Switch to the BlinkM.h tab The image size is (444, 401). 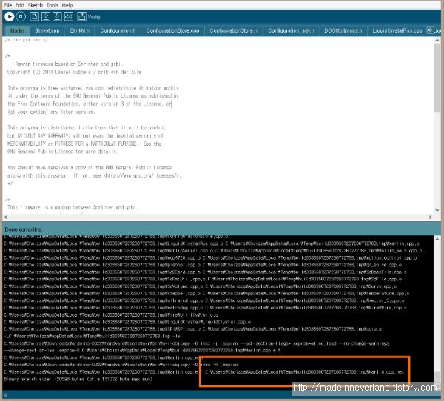tap(80, 30)
